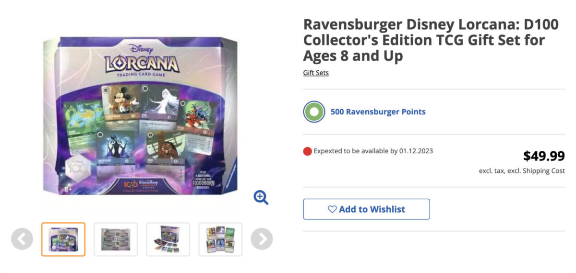Go to previous image with left arrow
Screen dimensions: 576x273
pos(22,239)
